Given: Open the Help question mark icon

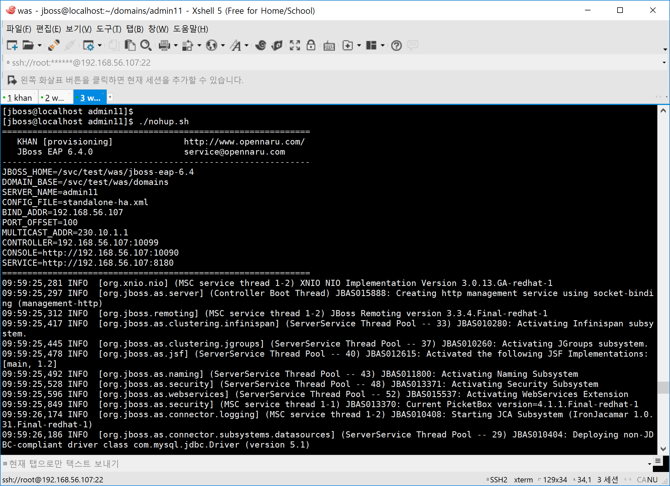Looking at the screenshot, I should (396, 45).
